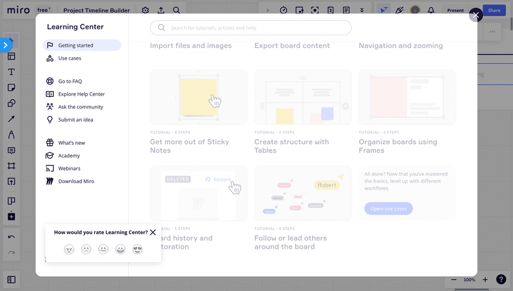The image size is (513, 291).
Task: Open the Download Miro link
Action: [x=76, y=181]
